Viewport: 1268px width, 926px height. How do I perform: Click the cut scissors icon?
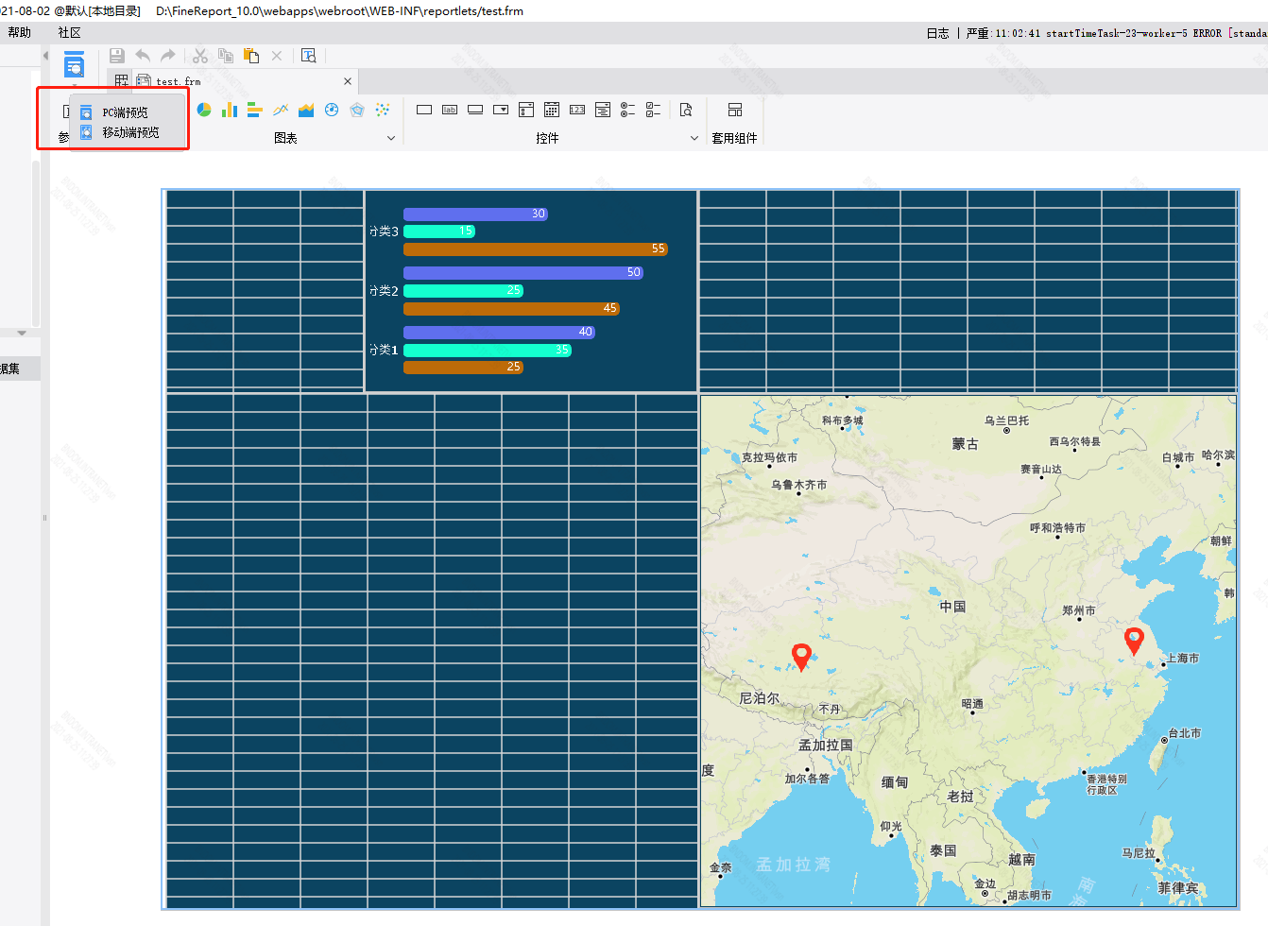point(200,56)
